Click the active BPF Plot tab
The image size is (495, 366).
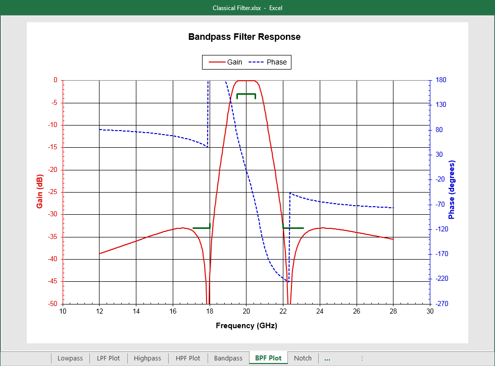click(268, 358)
